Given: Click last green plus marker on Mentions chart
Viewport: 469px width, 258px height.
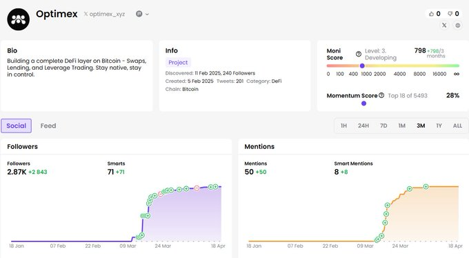Looking at the screenshot, I should pos(426,187).
